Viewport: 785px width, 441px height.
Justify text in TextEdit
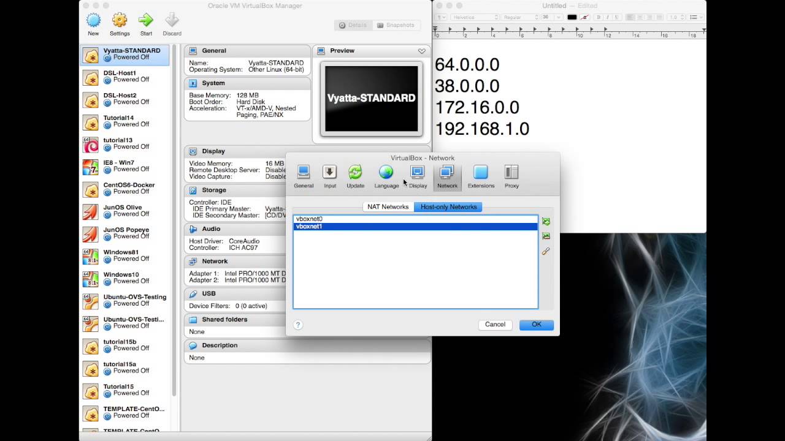tap(659, 17)
